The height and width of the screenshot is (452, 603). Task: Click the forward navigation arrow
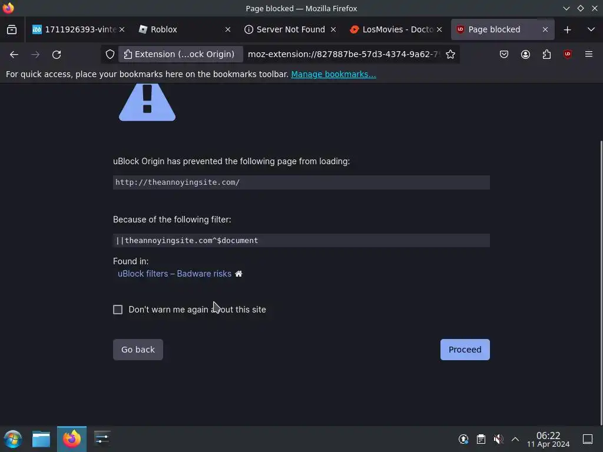[35, 55]
